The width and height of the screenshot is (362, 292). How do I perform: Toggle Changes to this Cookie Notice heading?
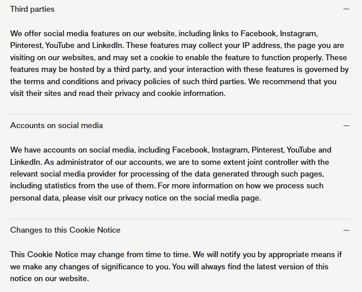tap(65, 230)
